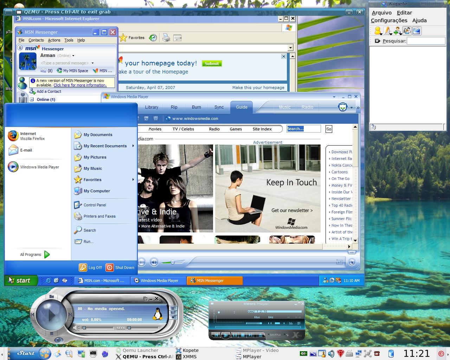The width and height of the screenshot is (450, 360).
Task: Click Kopete set status yellow person icon
Action: click(378, 31)
